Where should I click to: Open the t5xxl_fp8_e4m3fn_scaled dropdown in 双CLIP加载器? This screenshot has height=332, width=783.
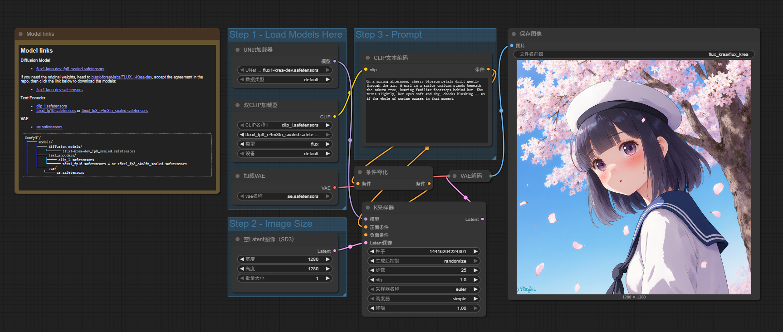pos(285,135)
